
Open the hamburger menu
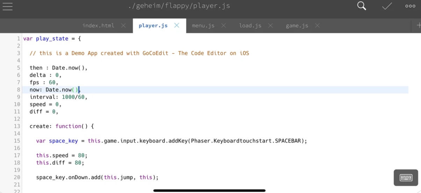[x=7, y=6]
